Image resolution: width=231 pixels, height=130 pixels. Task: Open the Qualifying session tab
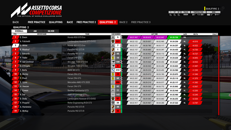click(56, 22)
